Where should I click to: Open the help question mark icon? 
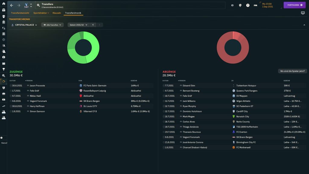(x=248, y=5)
